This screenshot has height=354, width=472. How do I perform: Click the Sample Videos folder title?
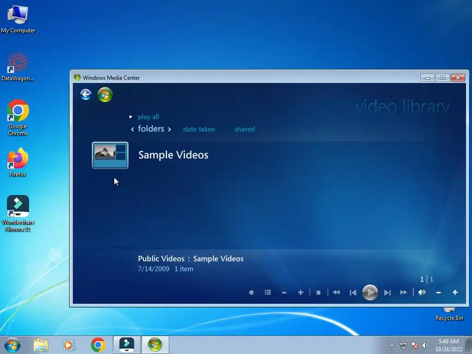point(173,155)
